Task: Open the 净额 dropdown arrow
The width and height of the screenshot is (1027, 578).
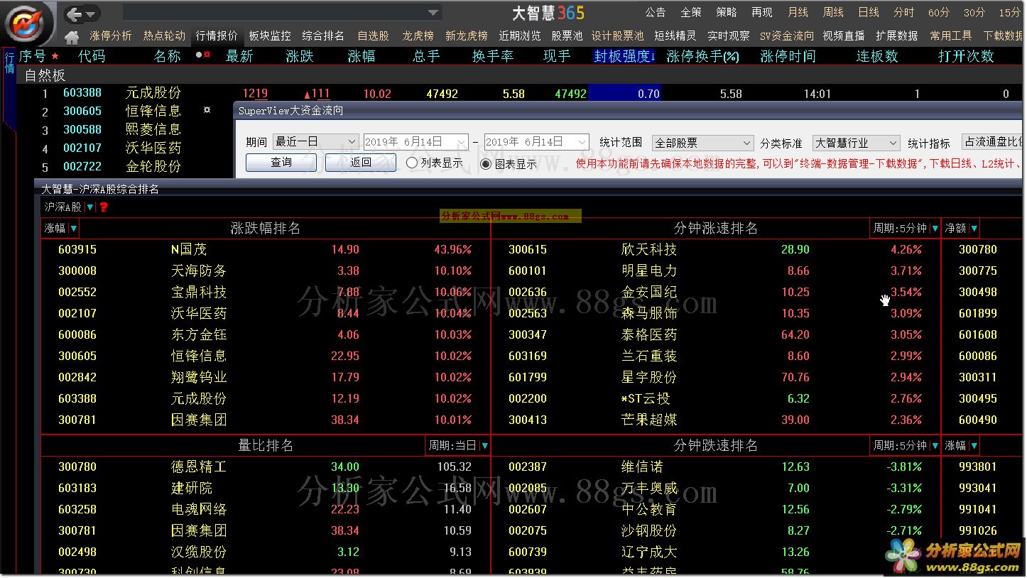Action: point(974,228)
